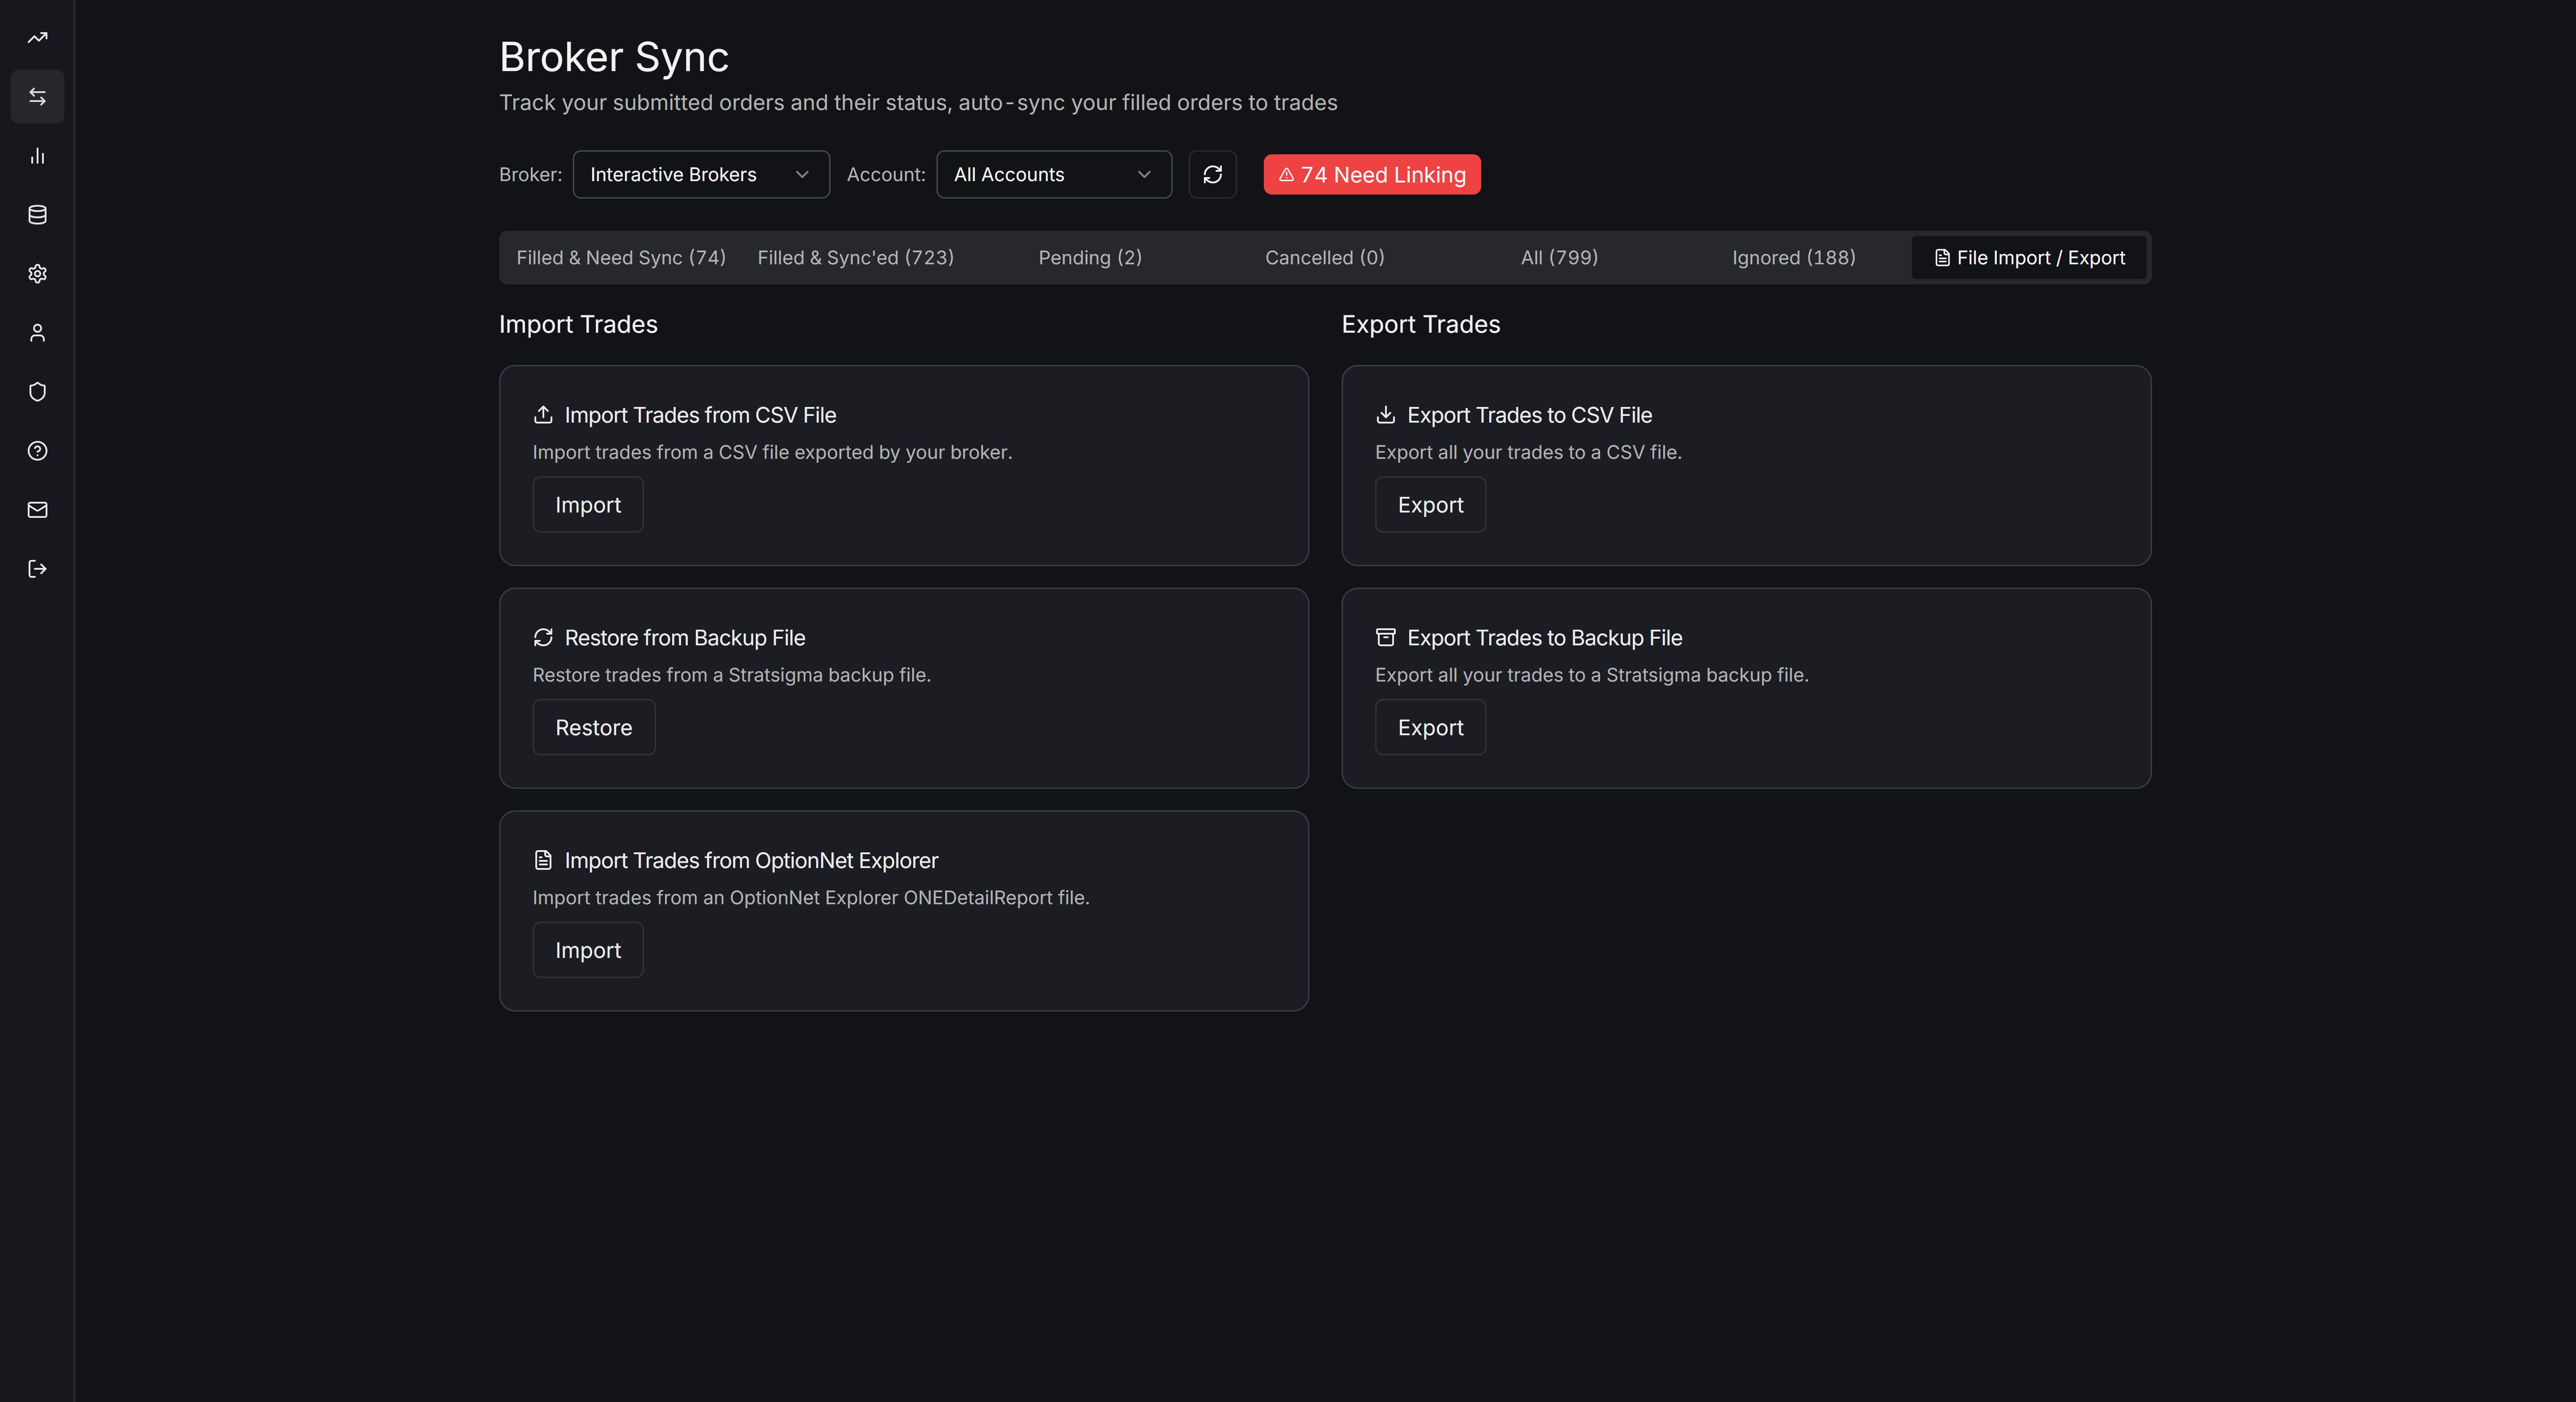
Task: Click text 'Export all your trades to a Stratsigma backup file.'
Action: coord(1592,675)
